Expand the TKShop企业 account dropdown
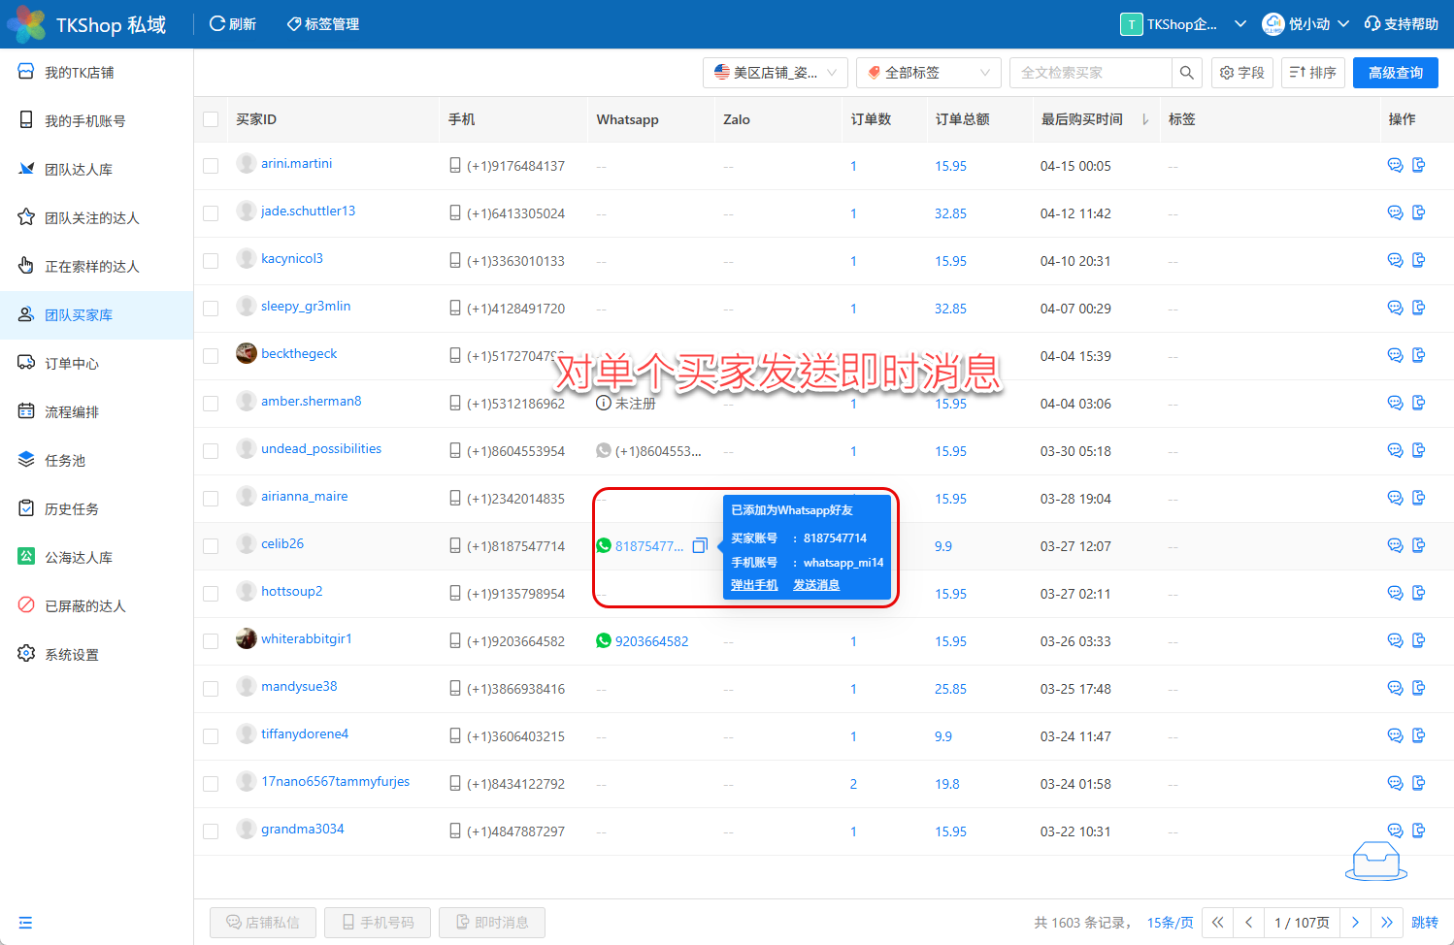1454x945 pixels. click(1183, 24)
